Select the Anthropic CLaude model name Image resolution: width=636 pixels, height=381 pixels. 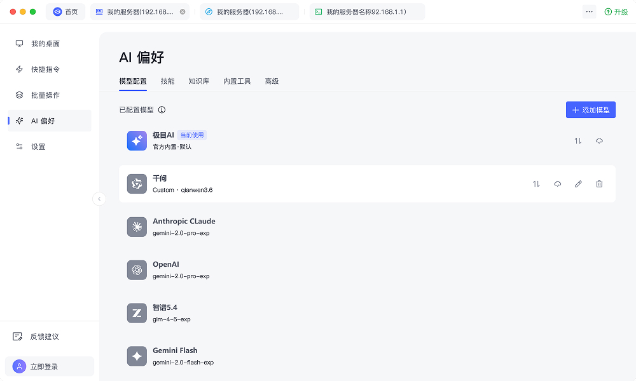[184, 221]
